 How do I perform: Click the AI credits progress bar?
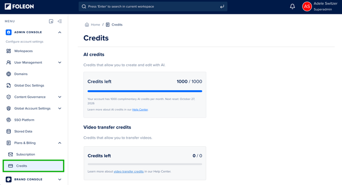pos(145,91)
